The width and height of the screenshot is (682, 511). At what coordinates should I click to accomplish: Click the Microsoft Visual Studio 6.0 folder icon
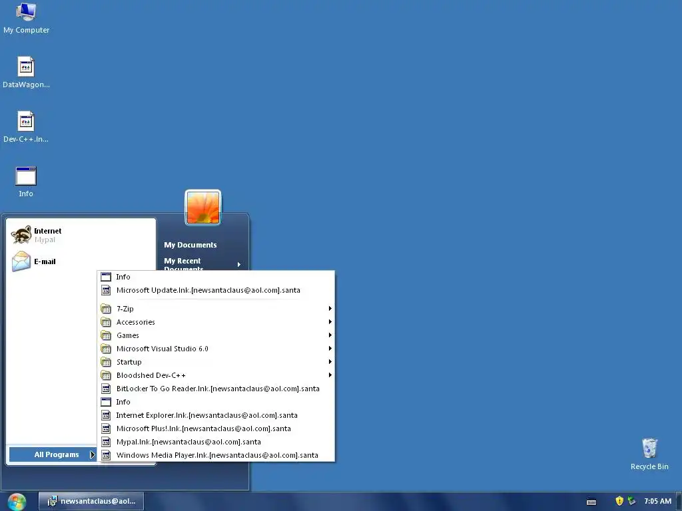tap(106, 349)
